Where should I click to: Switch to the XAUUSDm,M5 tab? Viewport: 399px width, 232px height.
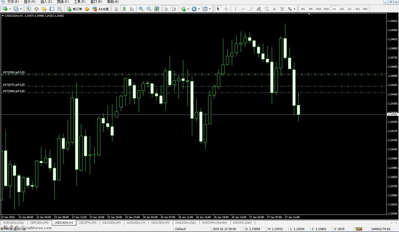click(x=111, y=223)
